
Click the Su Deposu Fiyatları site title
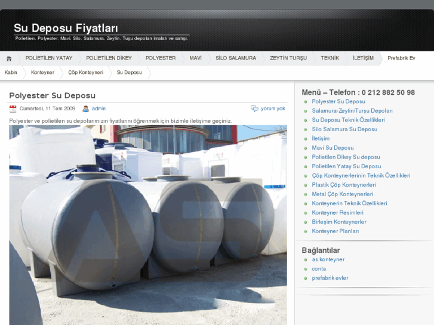click(x=66, y=28)
